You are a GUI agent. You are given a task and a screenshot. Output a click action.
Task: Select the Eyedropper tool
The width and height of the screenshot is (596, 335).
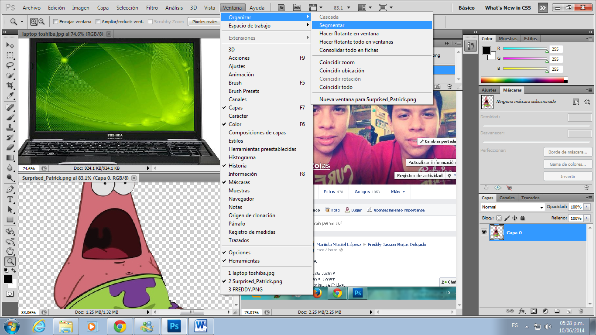click(10, 96)
